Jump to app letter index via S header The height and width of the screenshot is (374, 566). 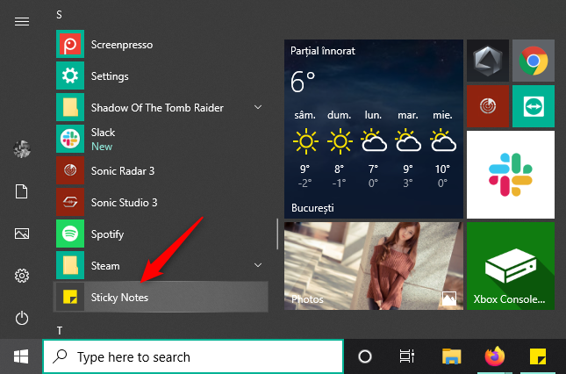click(x=60, y=15)
